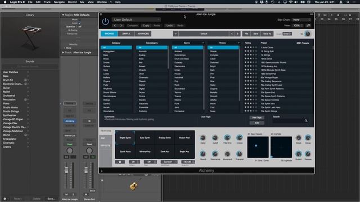Open the EFFECTS section tab
The height and width of the screenshot is (202, 360).
(106, 146)
